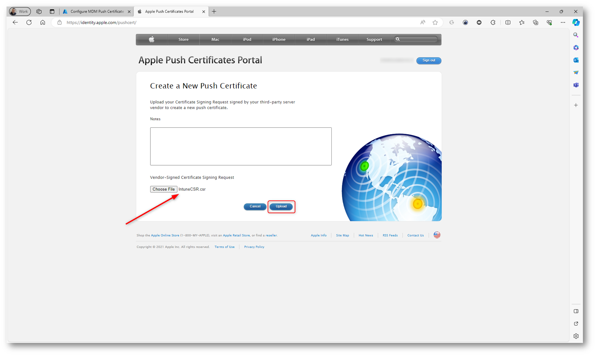The height and width of the screenshot is (356, 596).
Task: Open the iTunes menu item
Action: pos(342,39)
